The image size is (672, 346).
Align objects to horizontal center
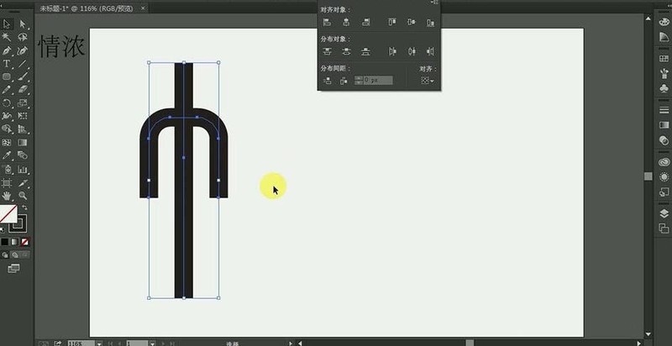(x=346, y=23)
